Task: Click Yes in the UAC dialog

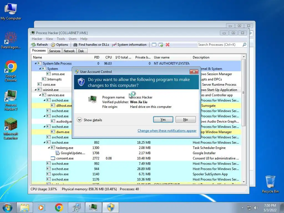Action: click(163, 120)
